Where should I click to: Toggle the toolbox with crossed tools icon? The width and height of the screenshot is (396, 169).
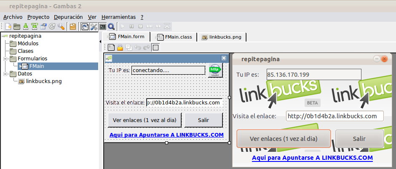[x=94, y=26]
